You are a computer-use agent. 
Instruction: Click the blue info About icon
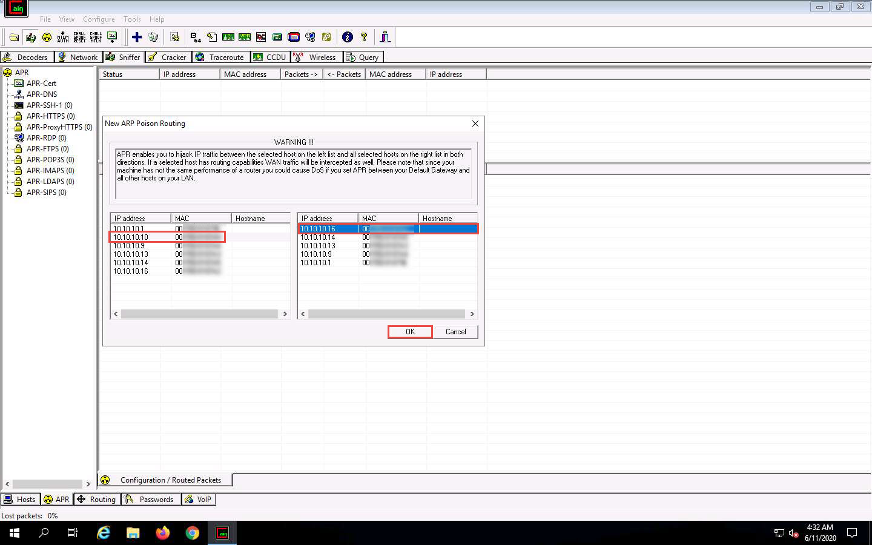click(x=348, y=38)
